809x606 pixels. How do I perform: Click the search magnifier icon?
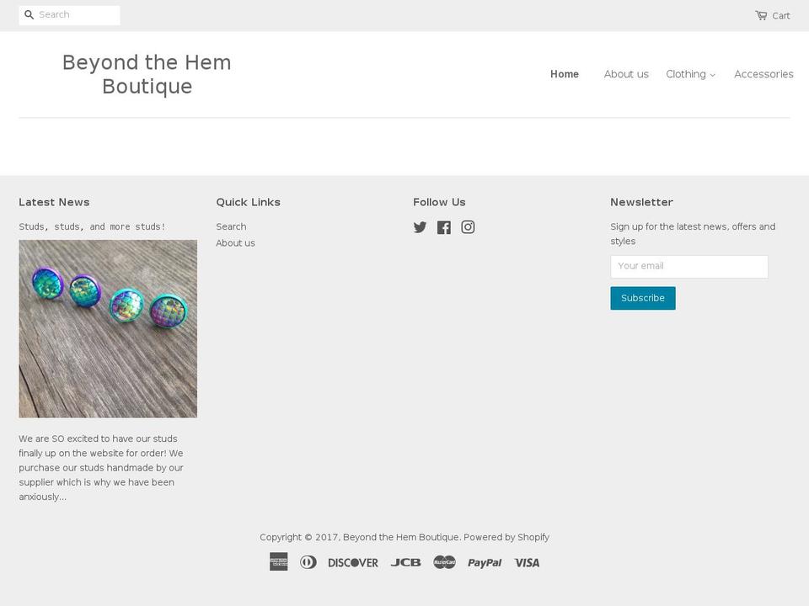pos(29,14)
